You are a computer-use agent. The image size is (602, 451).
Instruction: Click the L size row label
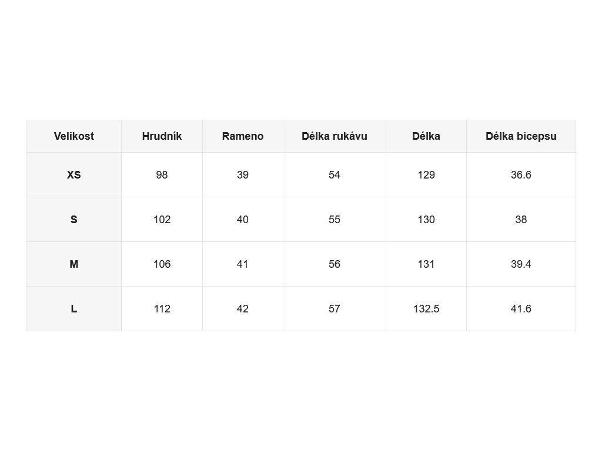tap(73, 309)
